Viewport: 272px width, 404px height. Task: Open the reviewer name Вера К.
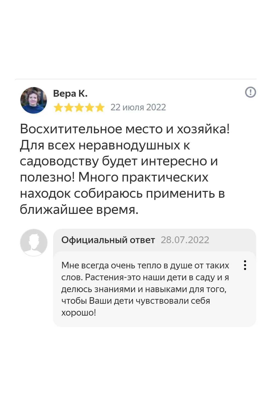pos(70,93)
